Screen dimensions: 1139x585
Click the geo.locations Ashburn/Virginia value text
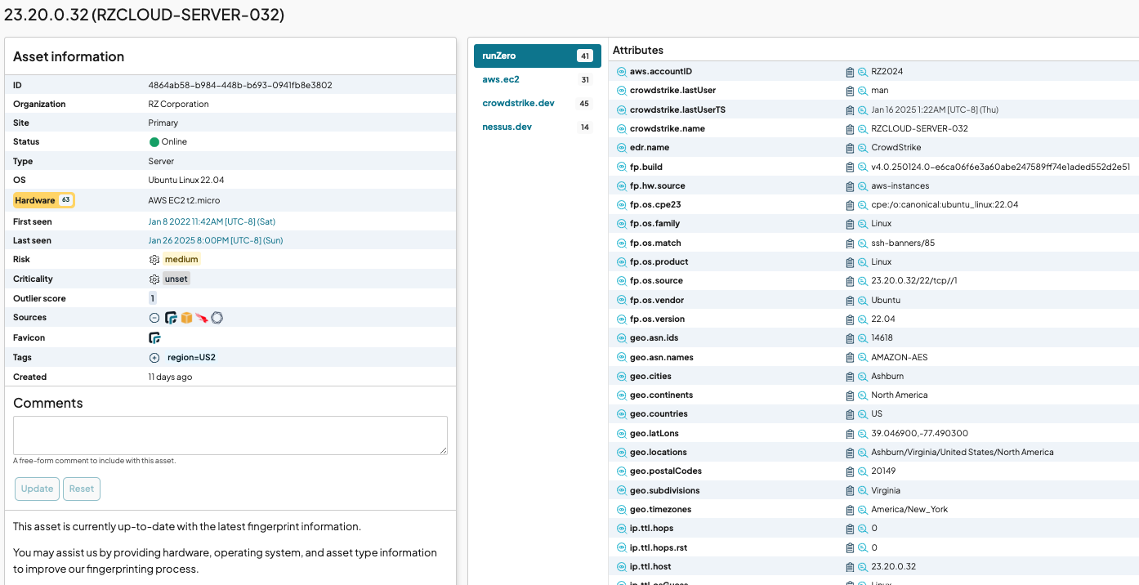pyautogui.click(x=963, y=453)
